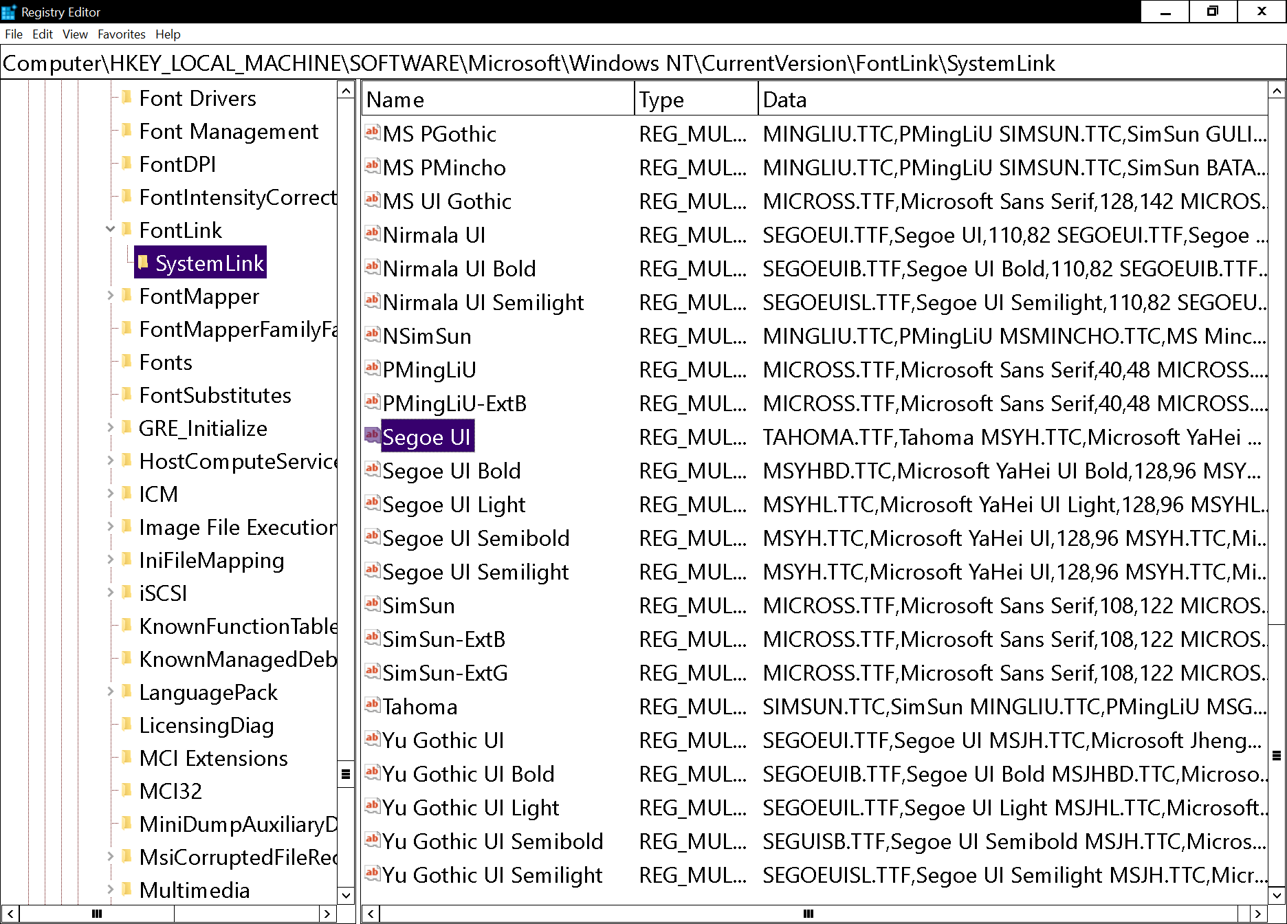Viewport: 1287px width, 924px height.
Task: Open the File menu
Action: (14, 34)
